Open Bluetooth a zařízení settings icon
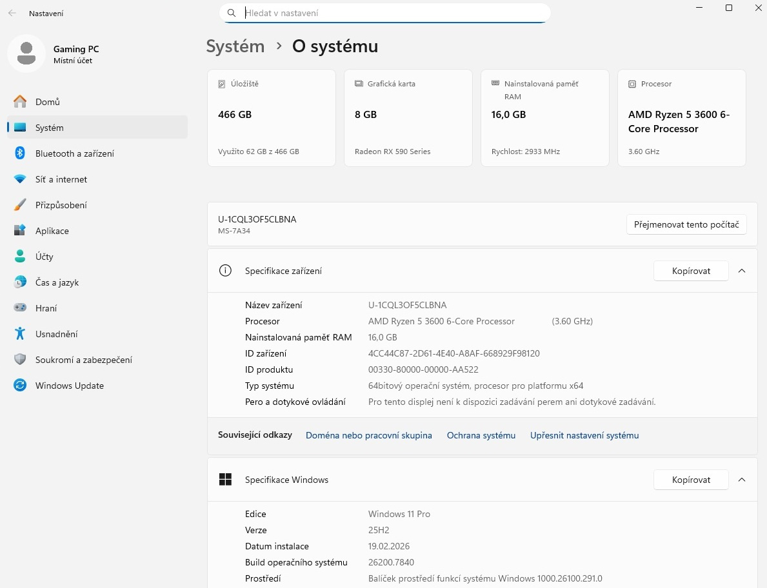Image resolution: width=767 pixels, height=588 pixels. pos(20,153)
